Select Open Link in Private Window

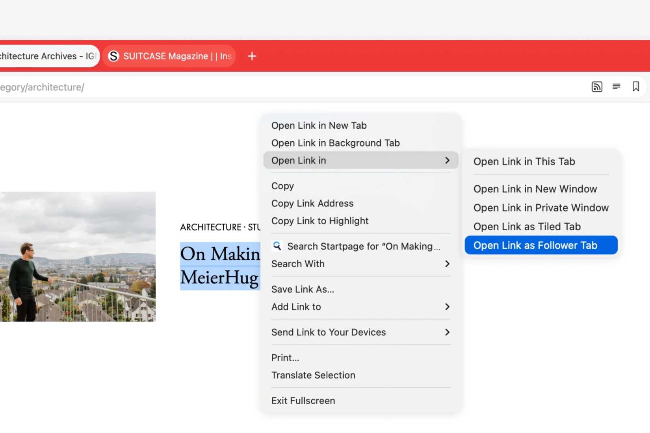point(540,207)
